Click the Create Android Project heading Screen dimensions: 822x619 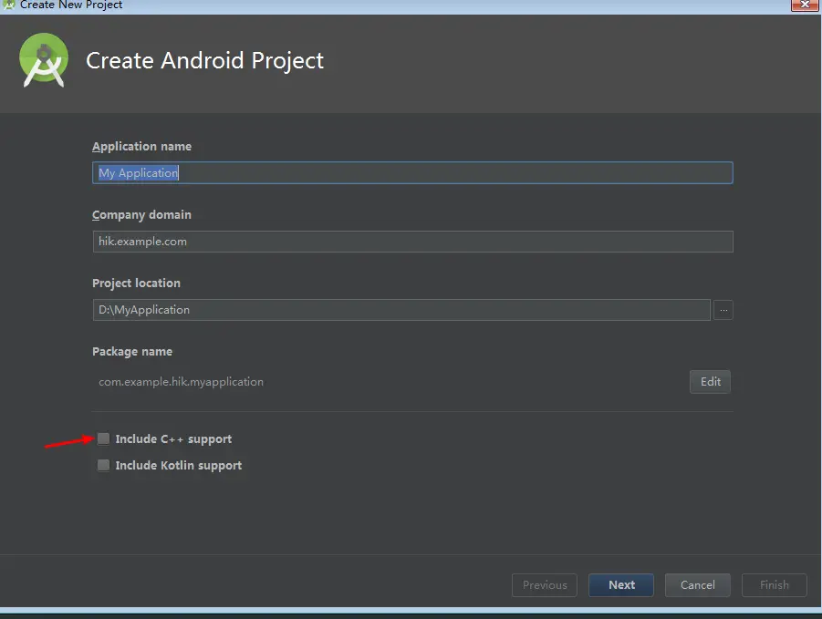pyautogui.click(x=205, y=61)
